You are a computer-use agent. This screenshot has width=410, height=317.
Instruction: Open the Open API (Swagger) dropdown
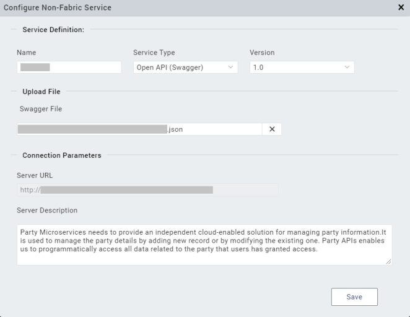(185, 67)
